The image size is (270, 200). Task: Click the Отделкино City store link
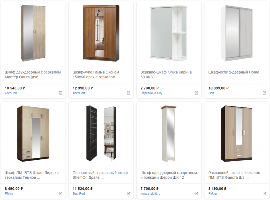click(x=151, y=93)
